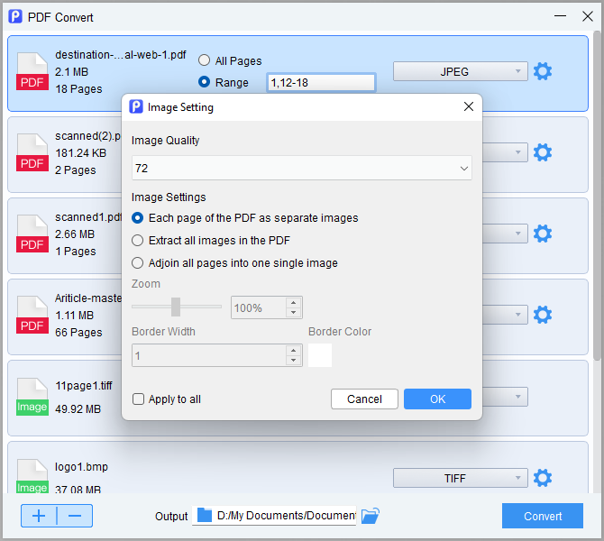The height and width of the screenshot is (541, 604).
Task: Click Image file icon of logo1.bmp
Action: pyautogui.click(x=32, y=476)
